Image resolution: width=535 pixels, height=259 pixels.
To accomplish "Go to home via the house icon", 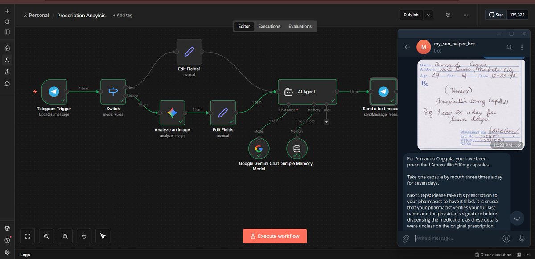I will pyautogui.click(x=7, y=48).
